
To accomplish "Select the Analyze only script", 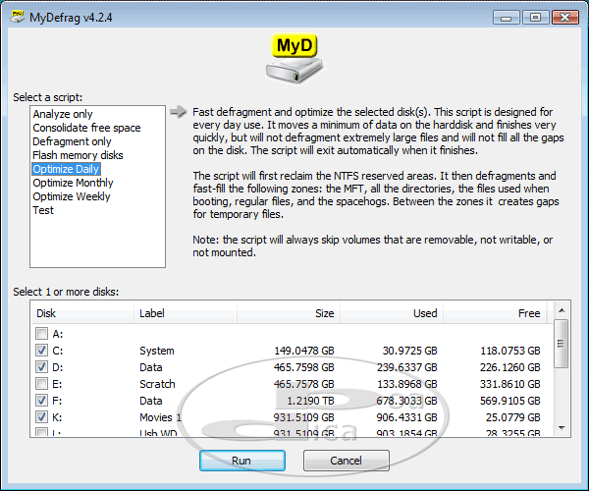I will click(x=63, y=114).
